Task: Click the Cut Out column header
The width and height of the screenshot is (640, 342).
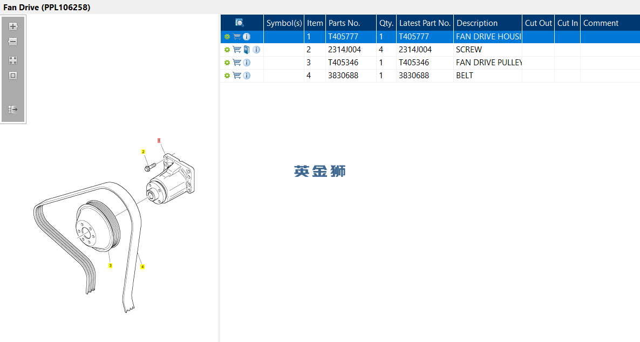Action: point(539,23)
